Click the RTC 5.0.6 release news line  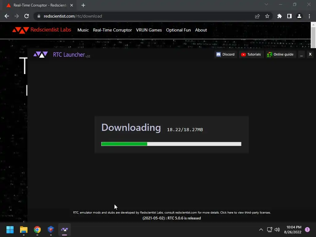[x=172, y=218]
